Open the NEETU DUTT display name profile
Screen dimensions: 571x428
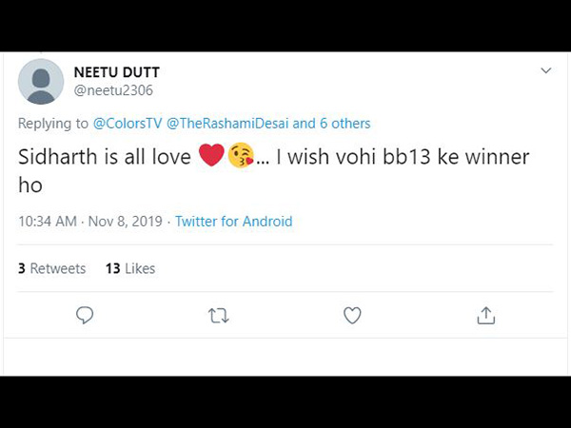coord(116,72)
